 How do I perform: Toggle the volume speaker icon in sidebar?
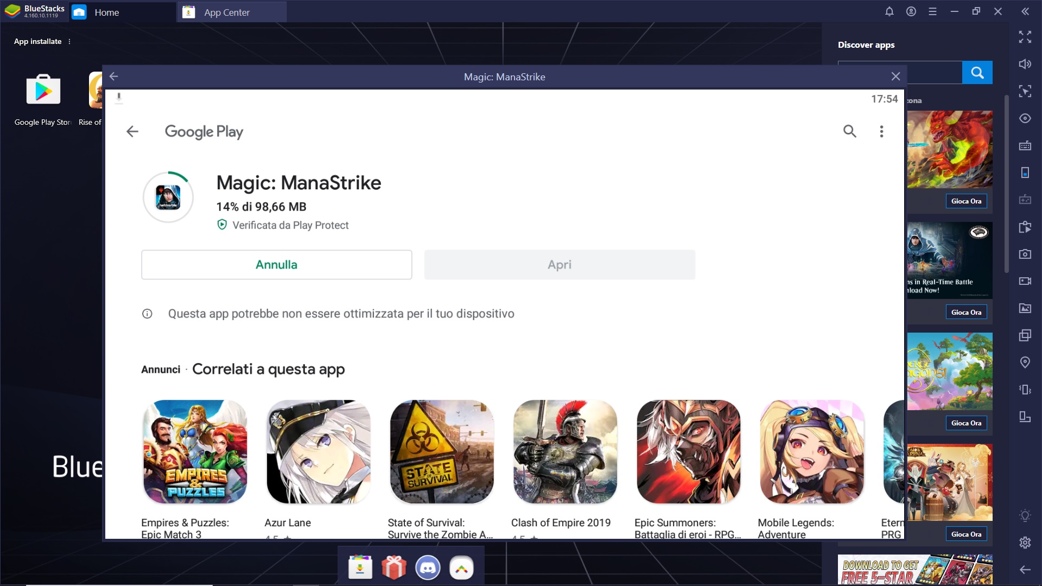pos(1025,64)
